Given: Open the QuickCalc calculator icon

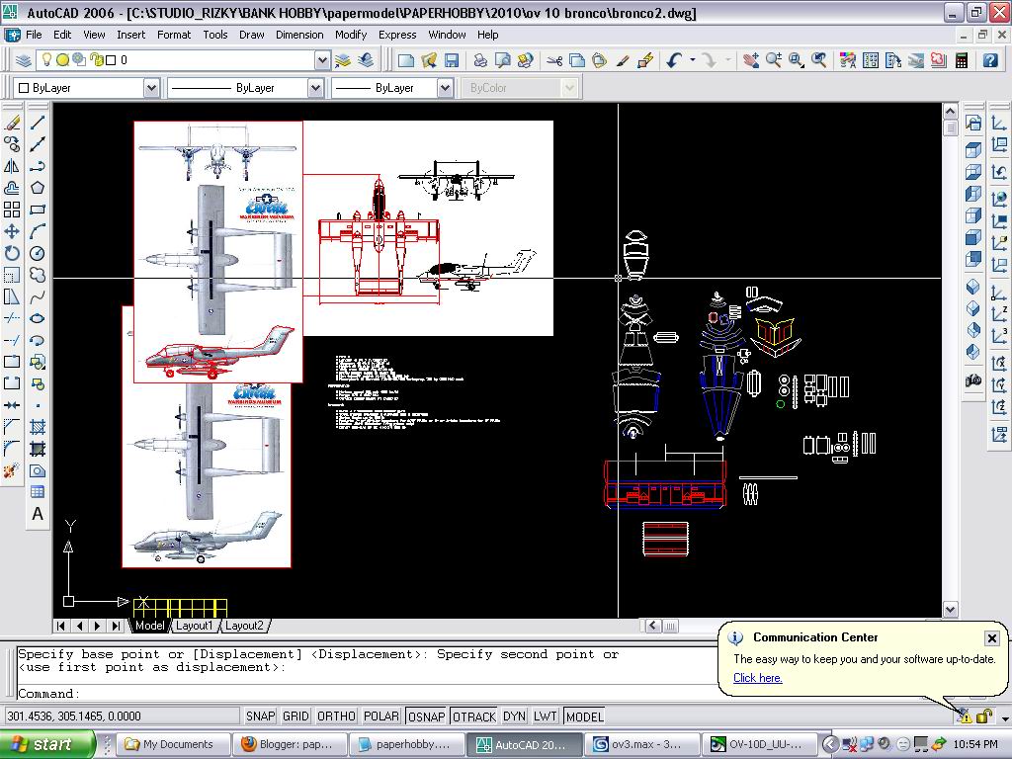Looking at the screenshot, I should pyautogui.click(x=962, y=60).
